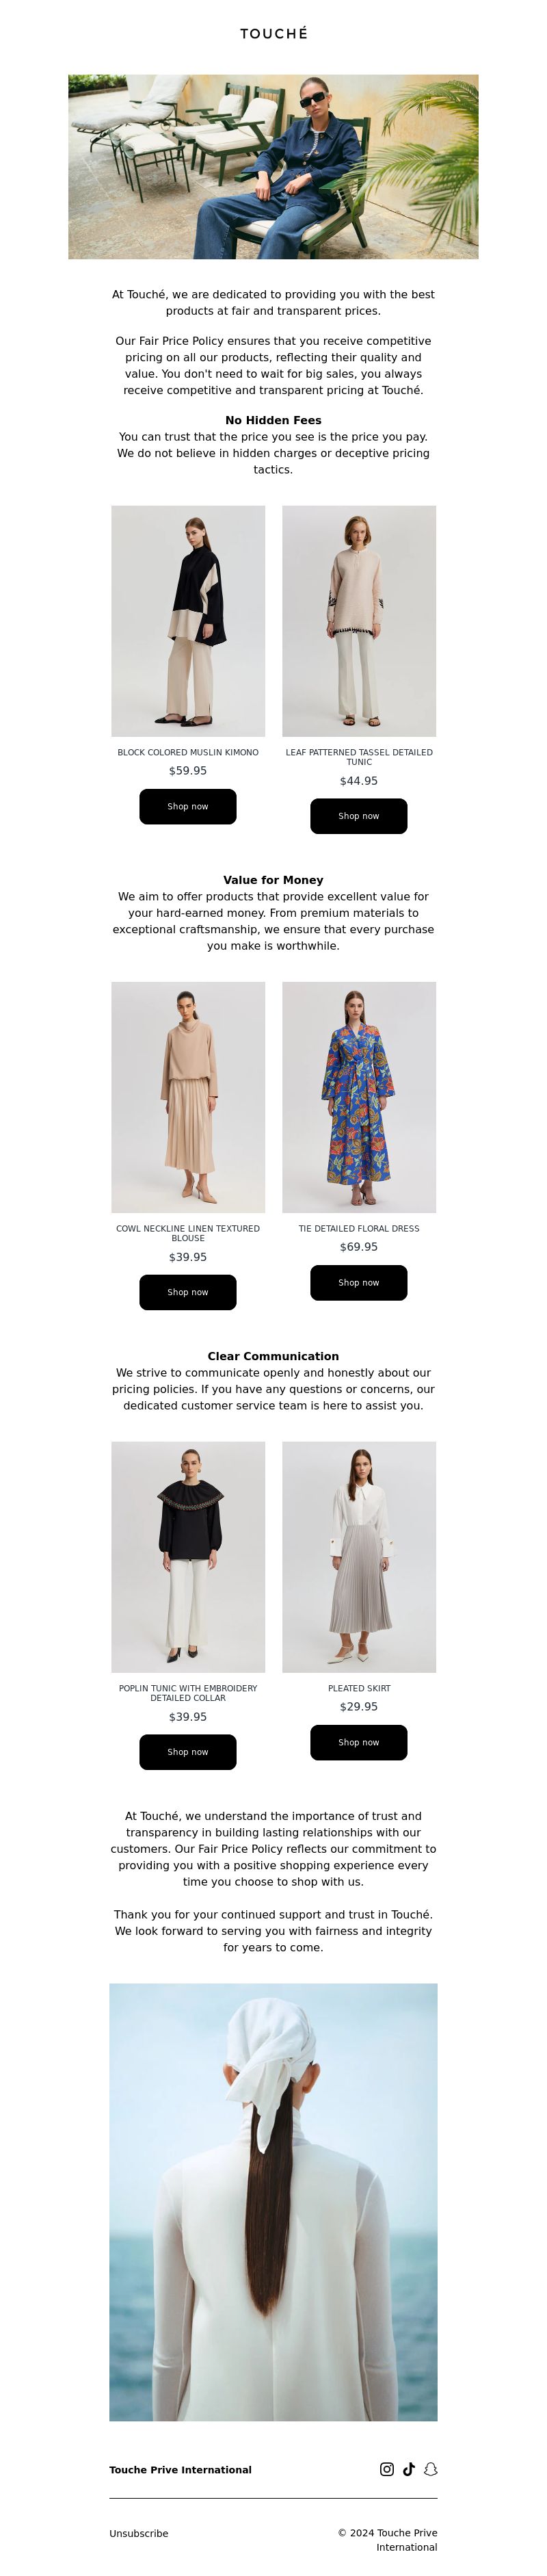Open the TikTok icon in footer
This screenshot has height=2576, width=547.
(x=409, y=2468)
